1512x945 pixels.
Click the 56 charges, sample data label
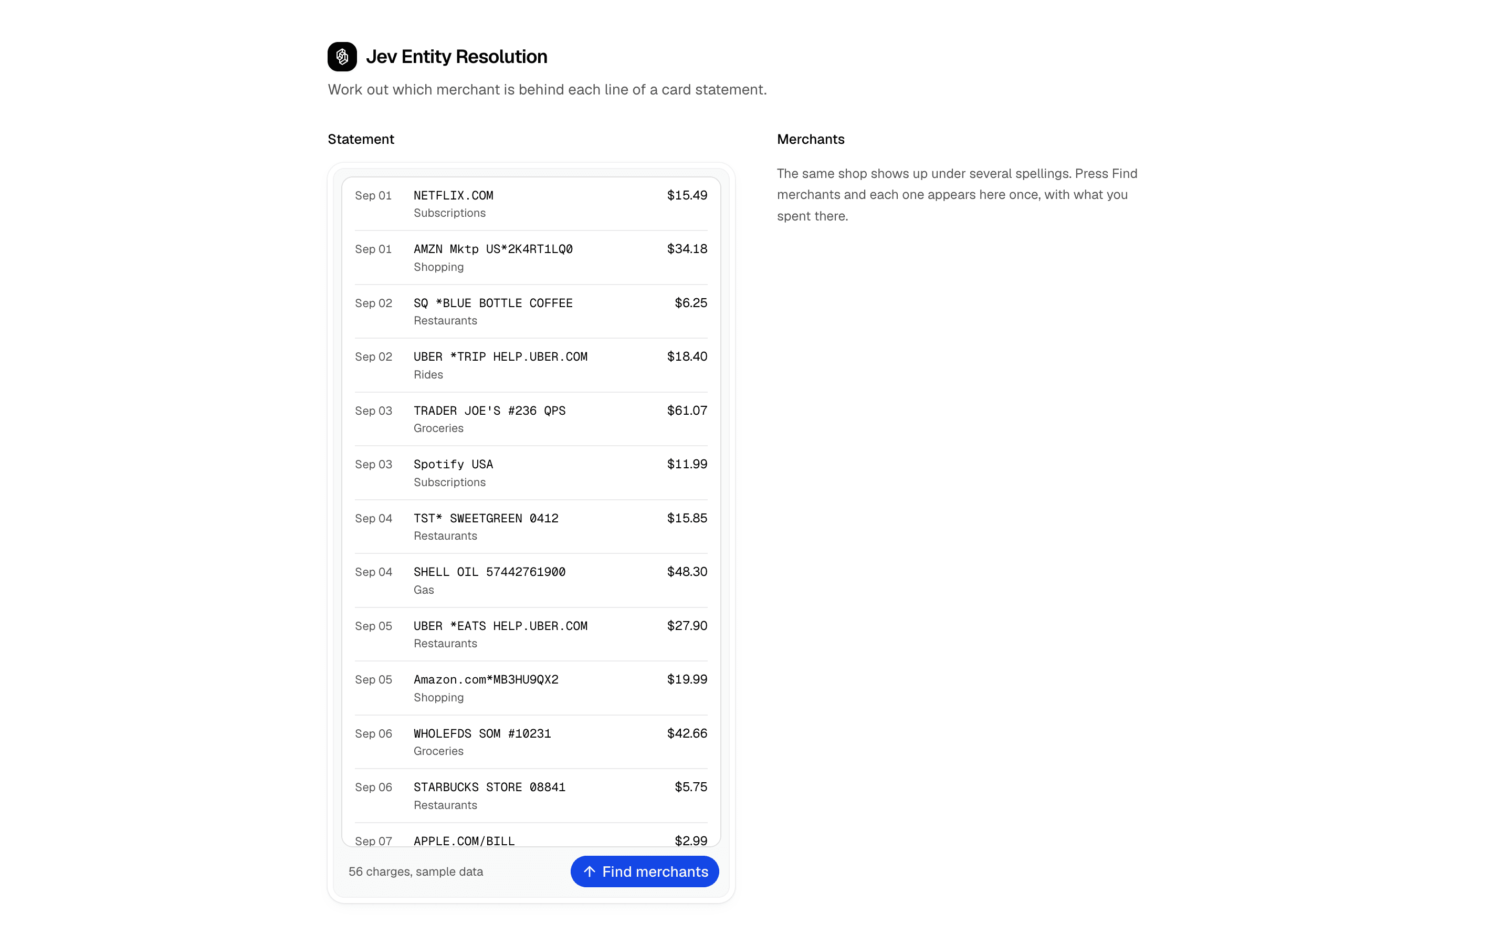click(x=415, y=871)
